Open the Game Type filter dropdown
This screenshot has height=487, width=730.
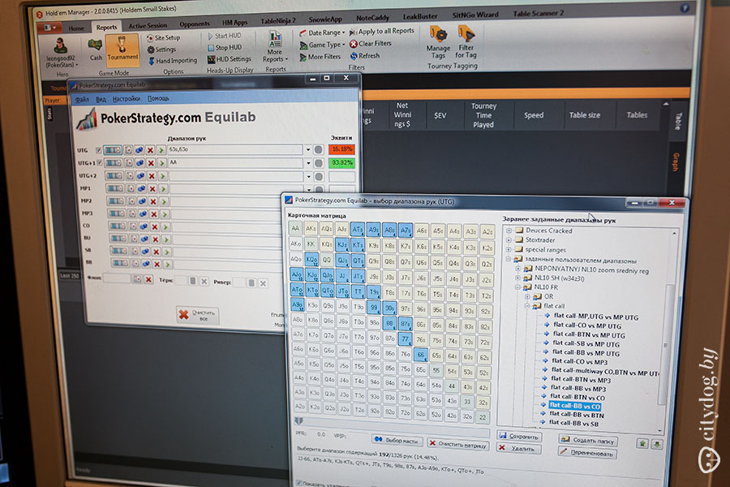[x=322, y=45]
